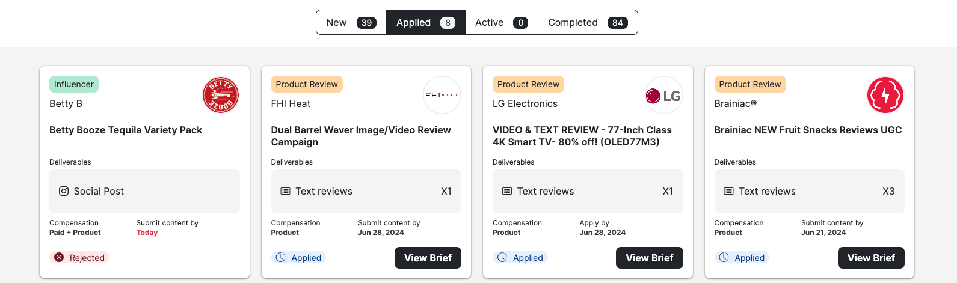Click the clock icon on Brainiac Applied badge
Viewport: 957px width, 283px height.
click(724, 257)
